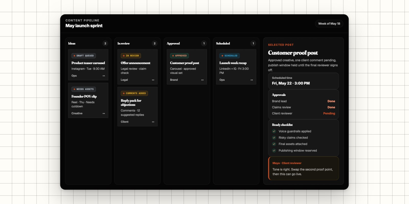The image size is (409, 204).
Task: Click the Approved column count badge
Action: pos(204,43)
